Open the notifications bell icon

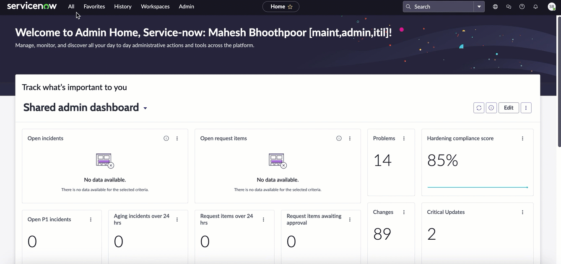tap(535, 7)
